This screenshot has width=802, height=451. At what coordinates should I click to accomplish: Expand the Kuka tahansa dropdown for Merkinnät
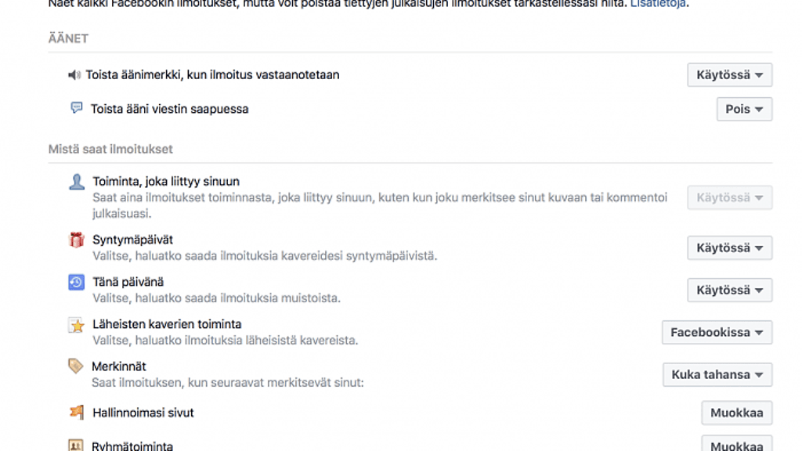[717, 374]
